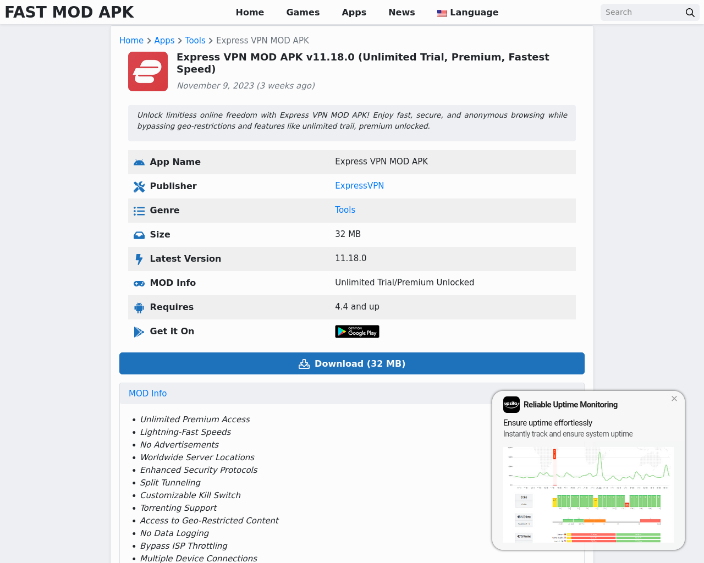Click the FAST MOD APK site logo

pyautogui.click(x=69, y=12)
